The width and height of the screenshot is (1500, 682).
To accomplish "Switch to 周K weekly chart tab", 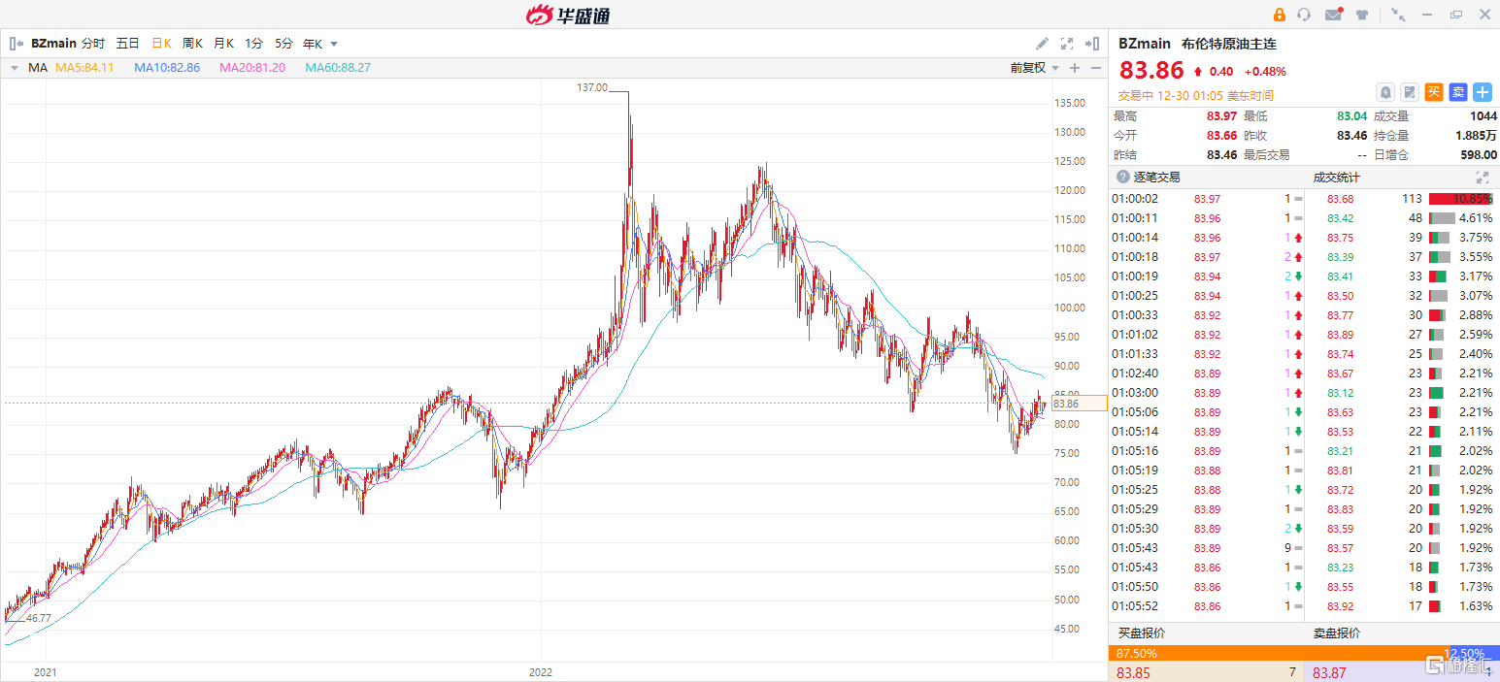I will tap(192, 44).
